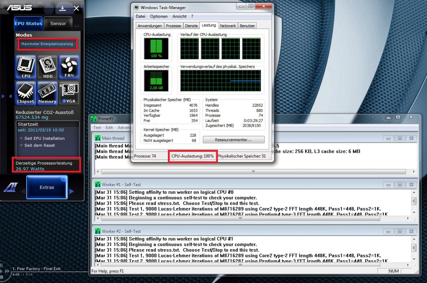Screen dimensions: 427x283
Task: Click 'For Help, press F1' status text
Action: tap(108, 271)
